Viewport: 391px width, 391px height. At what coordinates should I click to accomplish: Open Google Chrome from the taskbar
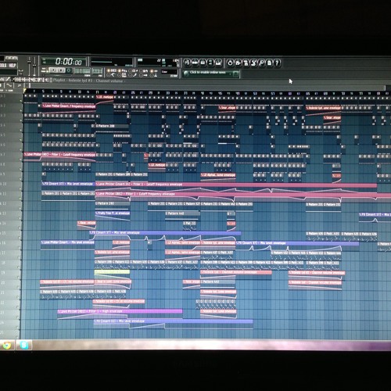(x=7, y=345)
